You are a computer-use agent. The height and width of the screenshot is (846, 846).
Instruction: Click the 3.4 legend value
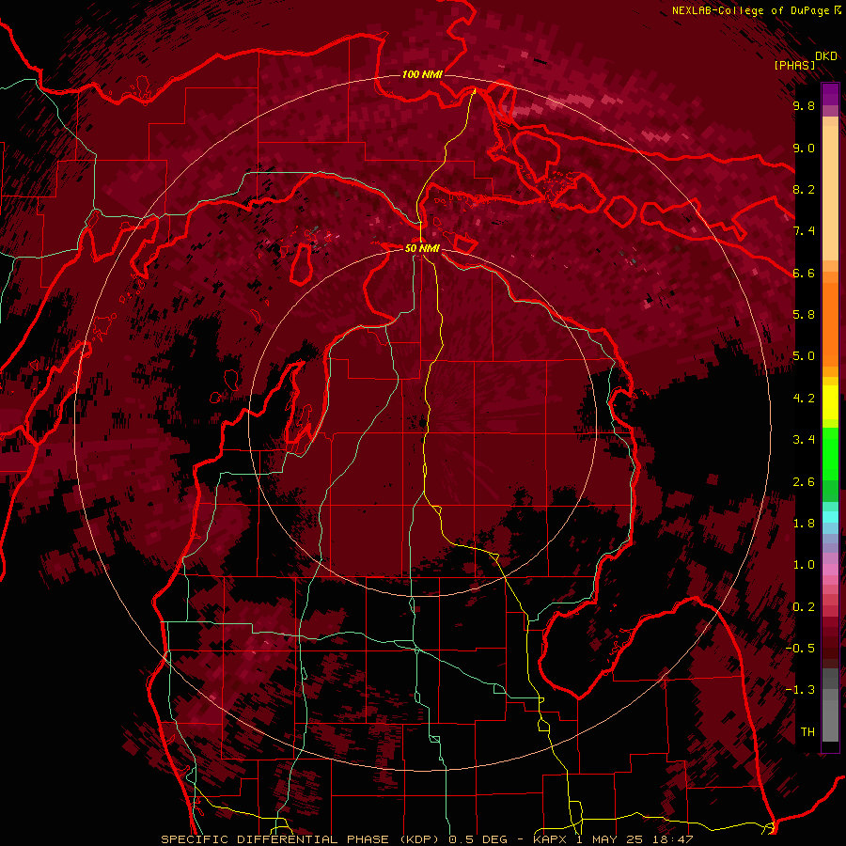804,440
